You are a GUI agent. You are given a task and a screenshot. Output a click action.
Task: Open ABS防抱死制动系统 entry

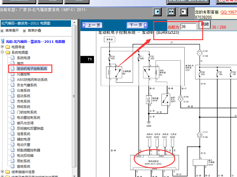pyautogui.click(x=32, y=80)
